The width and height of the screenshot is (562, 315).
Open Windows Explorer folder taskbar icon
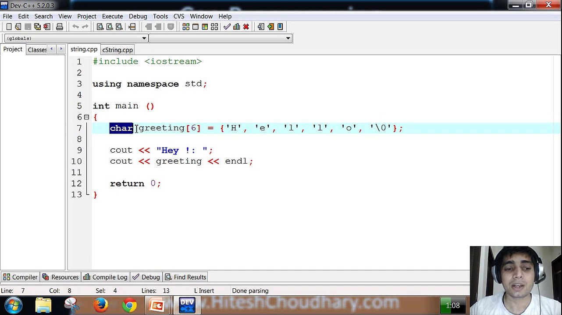tap(43, 305)
